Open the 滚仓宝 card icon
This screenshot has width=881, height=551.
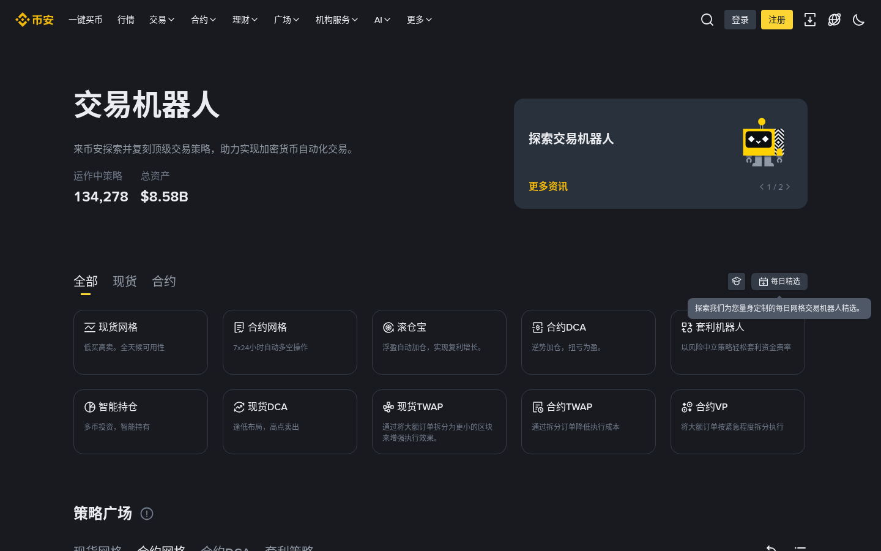[x=388, y=328]
